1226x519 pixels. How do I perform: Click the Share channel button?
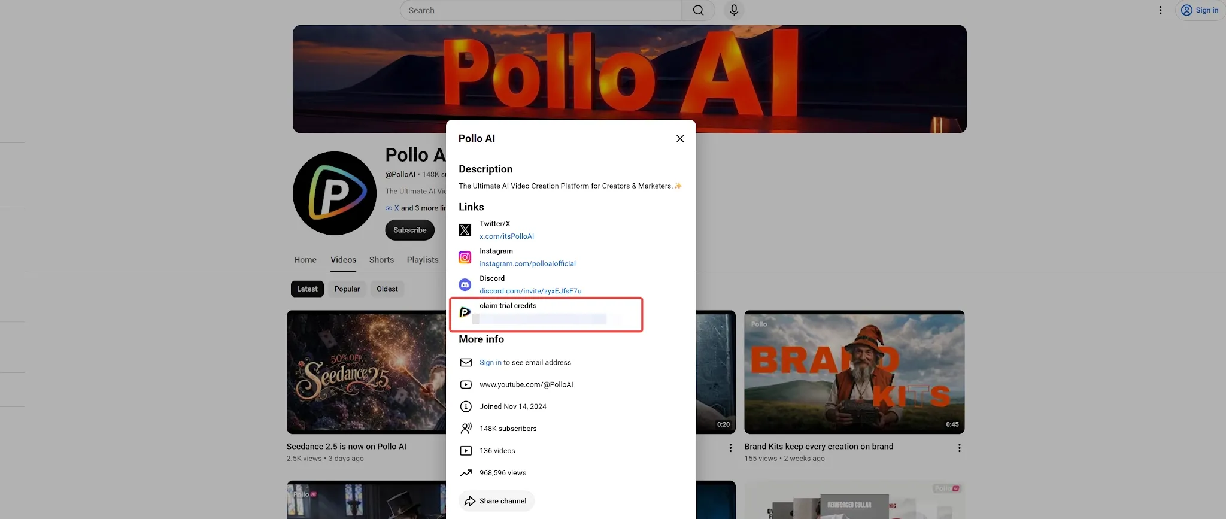[x=496, y=501]
